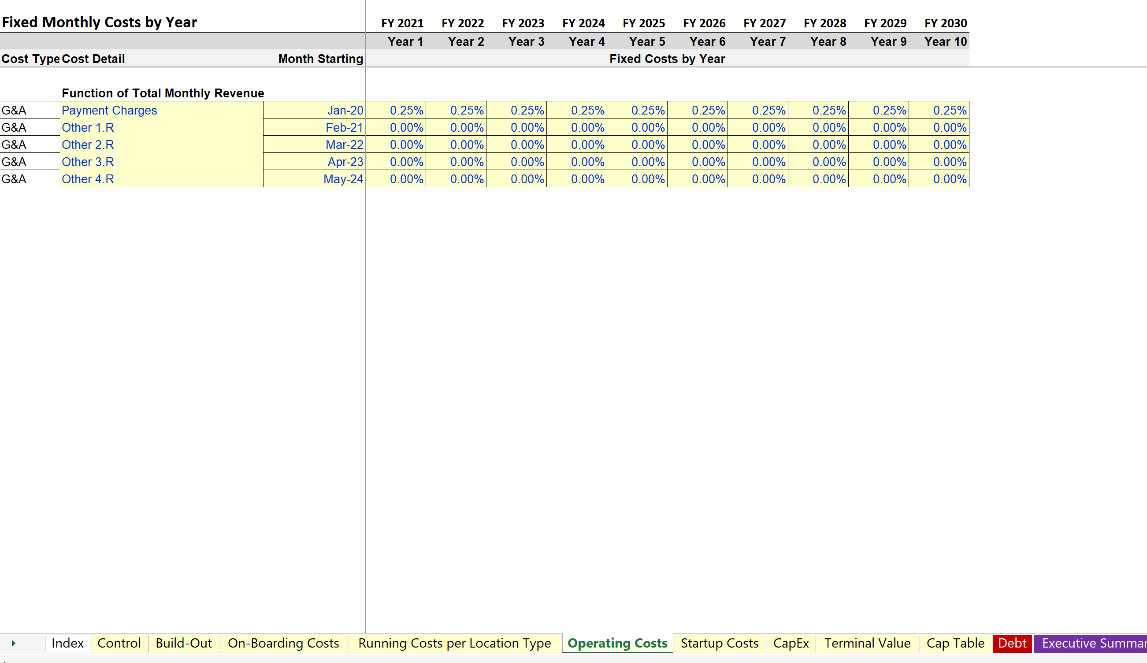Click the Feb-21 month starting cell

[x=314, y=127]
